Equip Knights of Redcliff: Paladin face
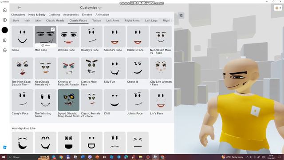Screen dimensions: 284x160 point(68,68)
